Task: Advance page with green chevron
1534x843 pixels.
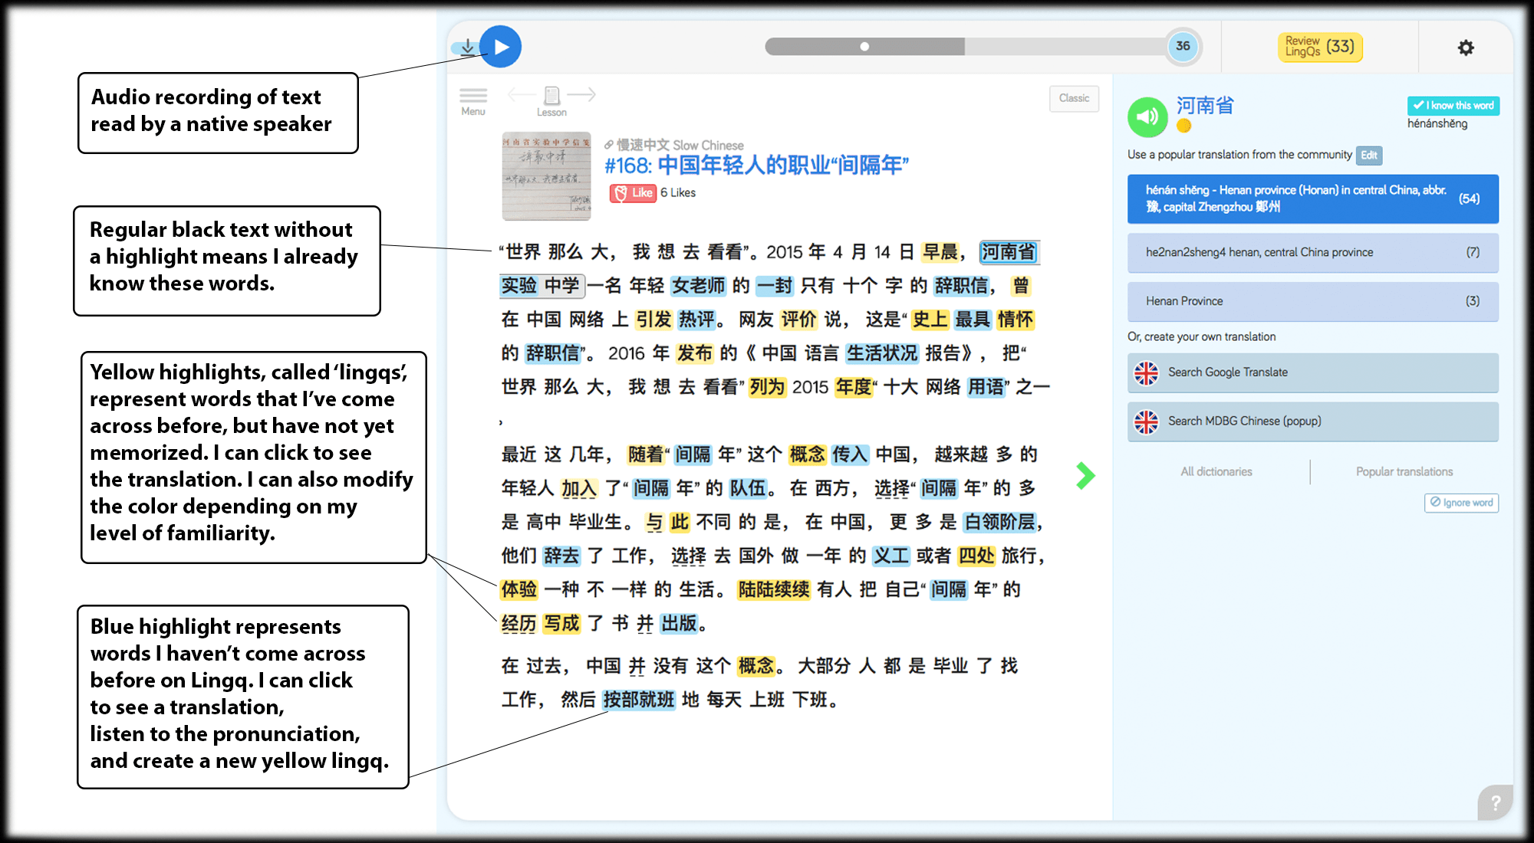Action: point(1085,476)
